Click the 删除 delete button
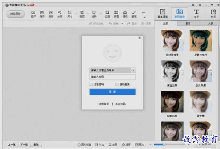Viewport: 220px width, 149px height. (36, 145)
